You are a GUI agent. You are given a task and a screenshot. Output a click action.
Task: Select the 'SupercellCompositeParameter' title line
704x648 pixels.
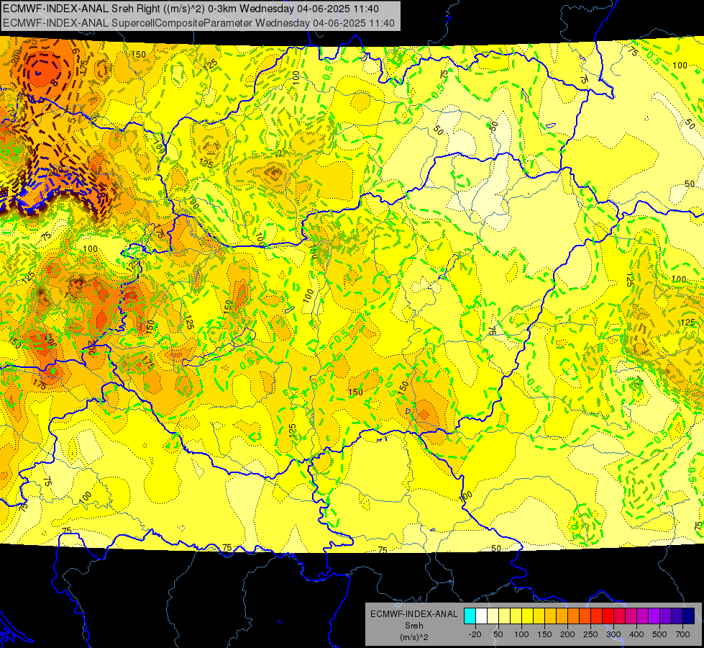(x=199, y=23)
